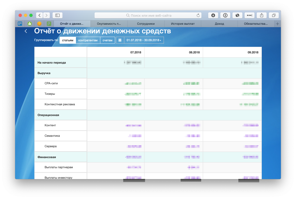The image size is (296, 199).
Task: Show all tabs overview icon
Action: tap(274, 15)
